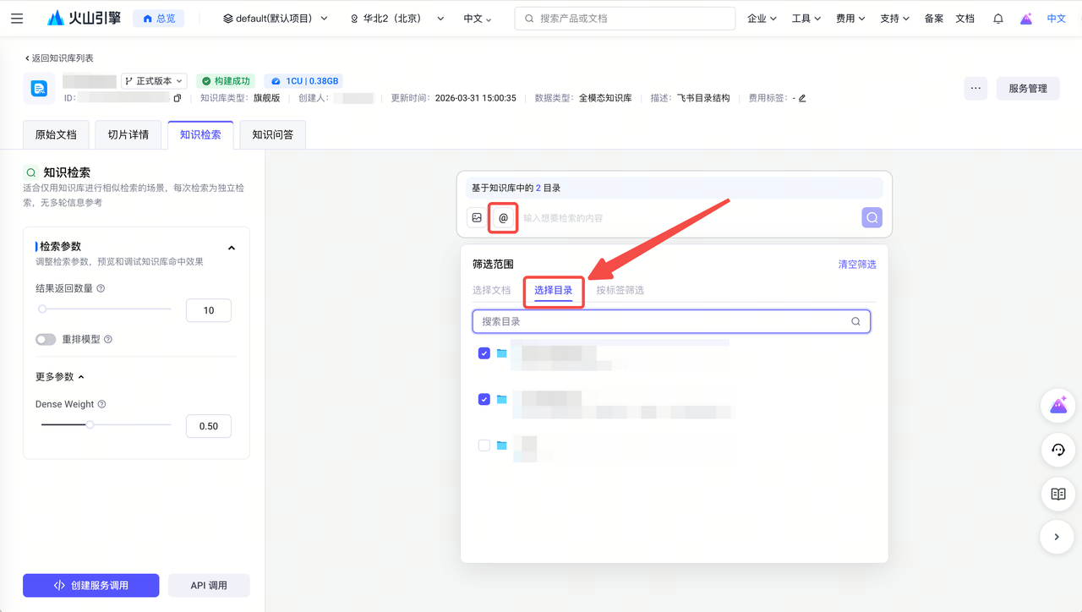
Task: Click the 服务管理 button
Action: coord(1028,88)
